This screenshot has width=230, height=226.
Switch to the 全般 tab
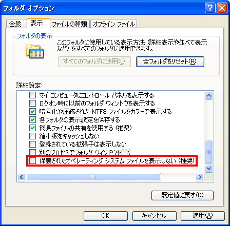(x=16, y=24)
